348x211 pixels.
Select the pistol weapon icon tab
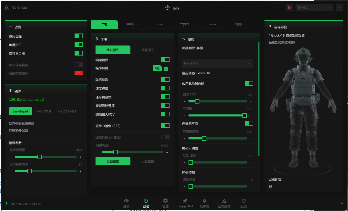105,25
